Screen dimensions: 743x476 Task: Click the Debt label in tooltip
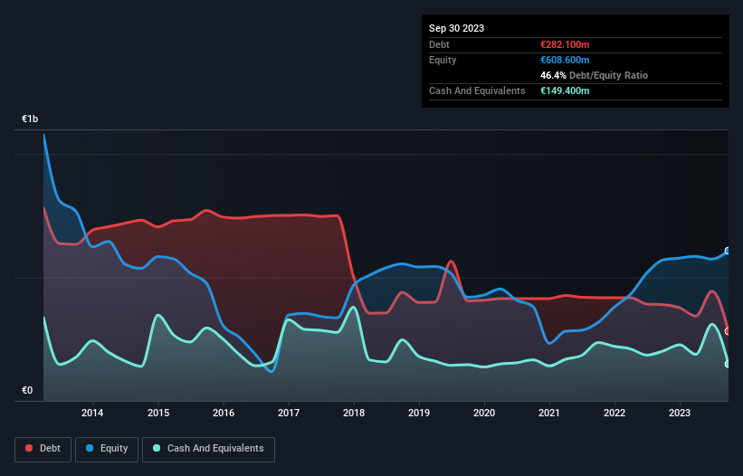439,44
